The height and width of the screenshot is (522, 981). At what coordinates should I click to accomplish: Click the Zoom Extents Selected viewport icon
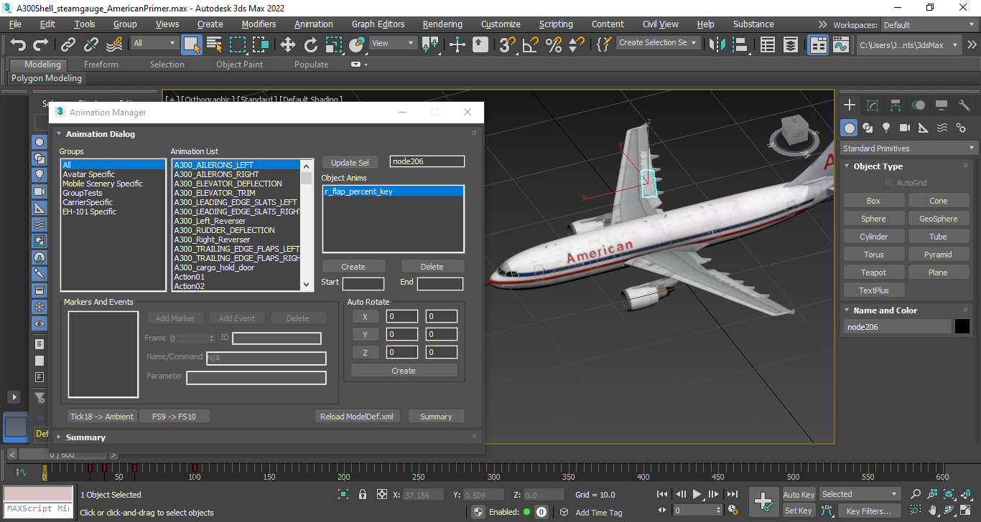click(x=949, y=494)
